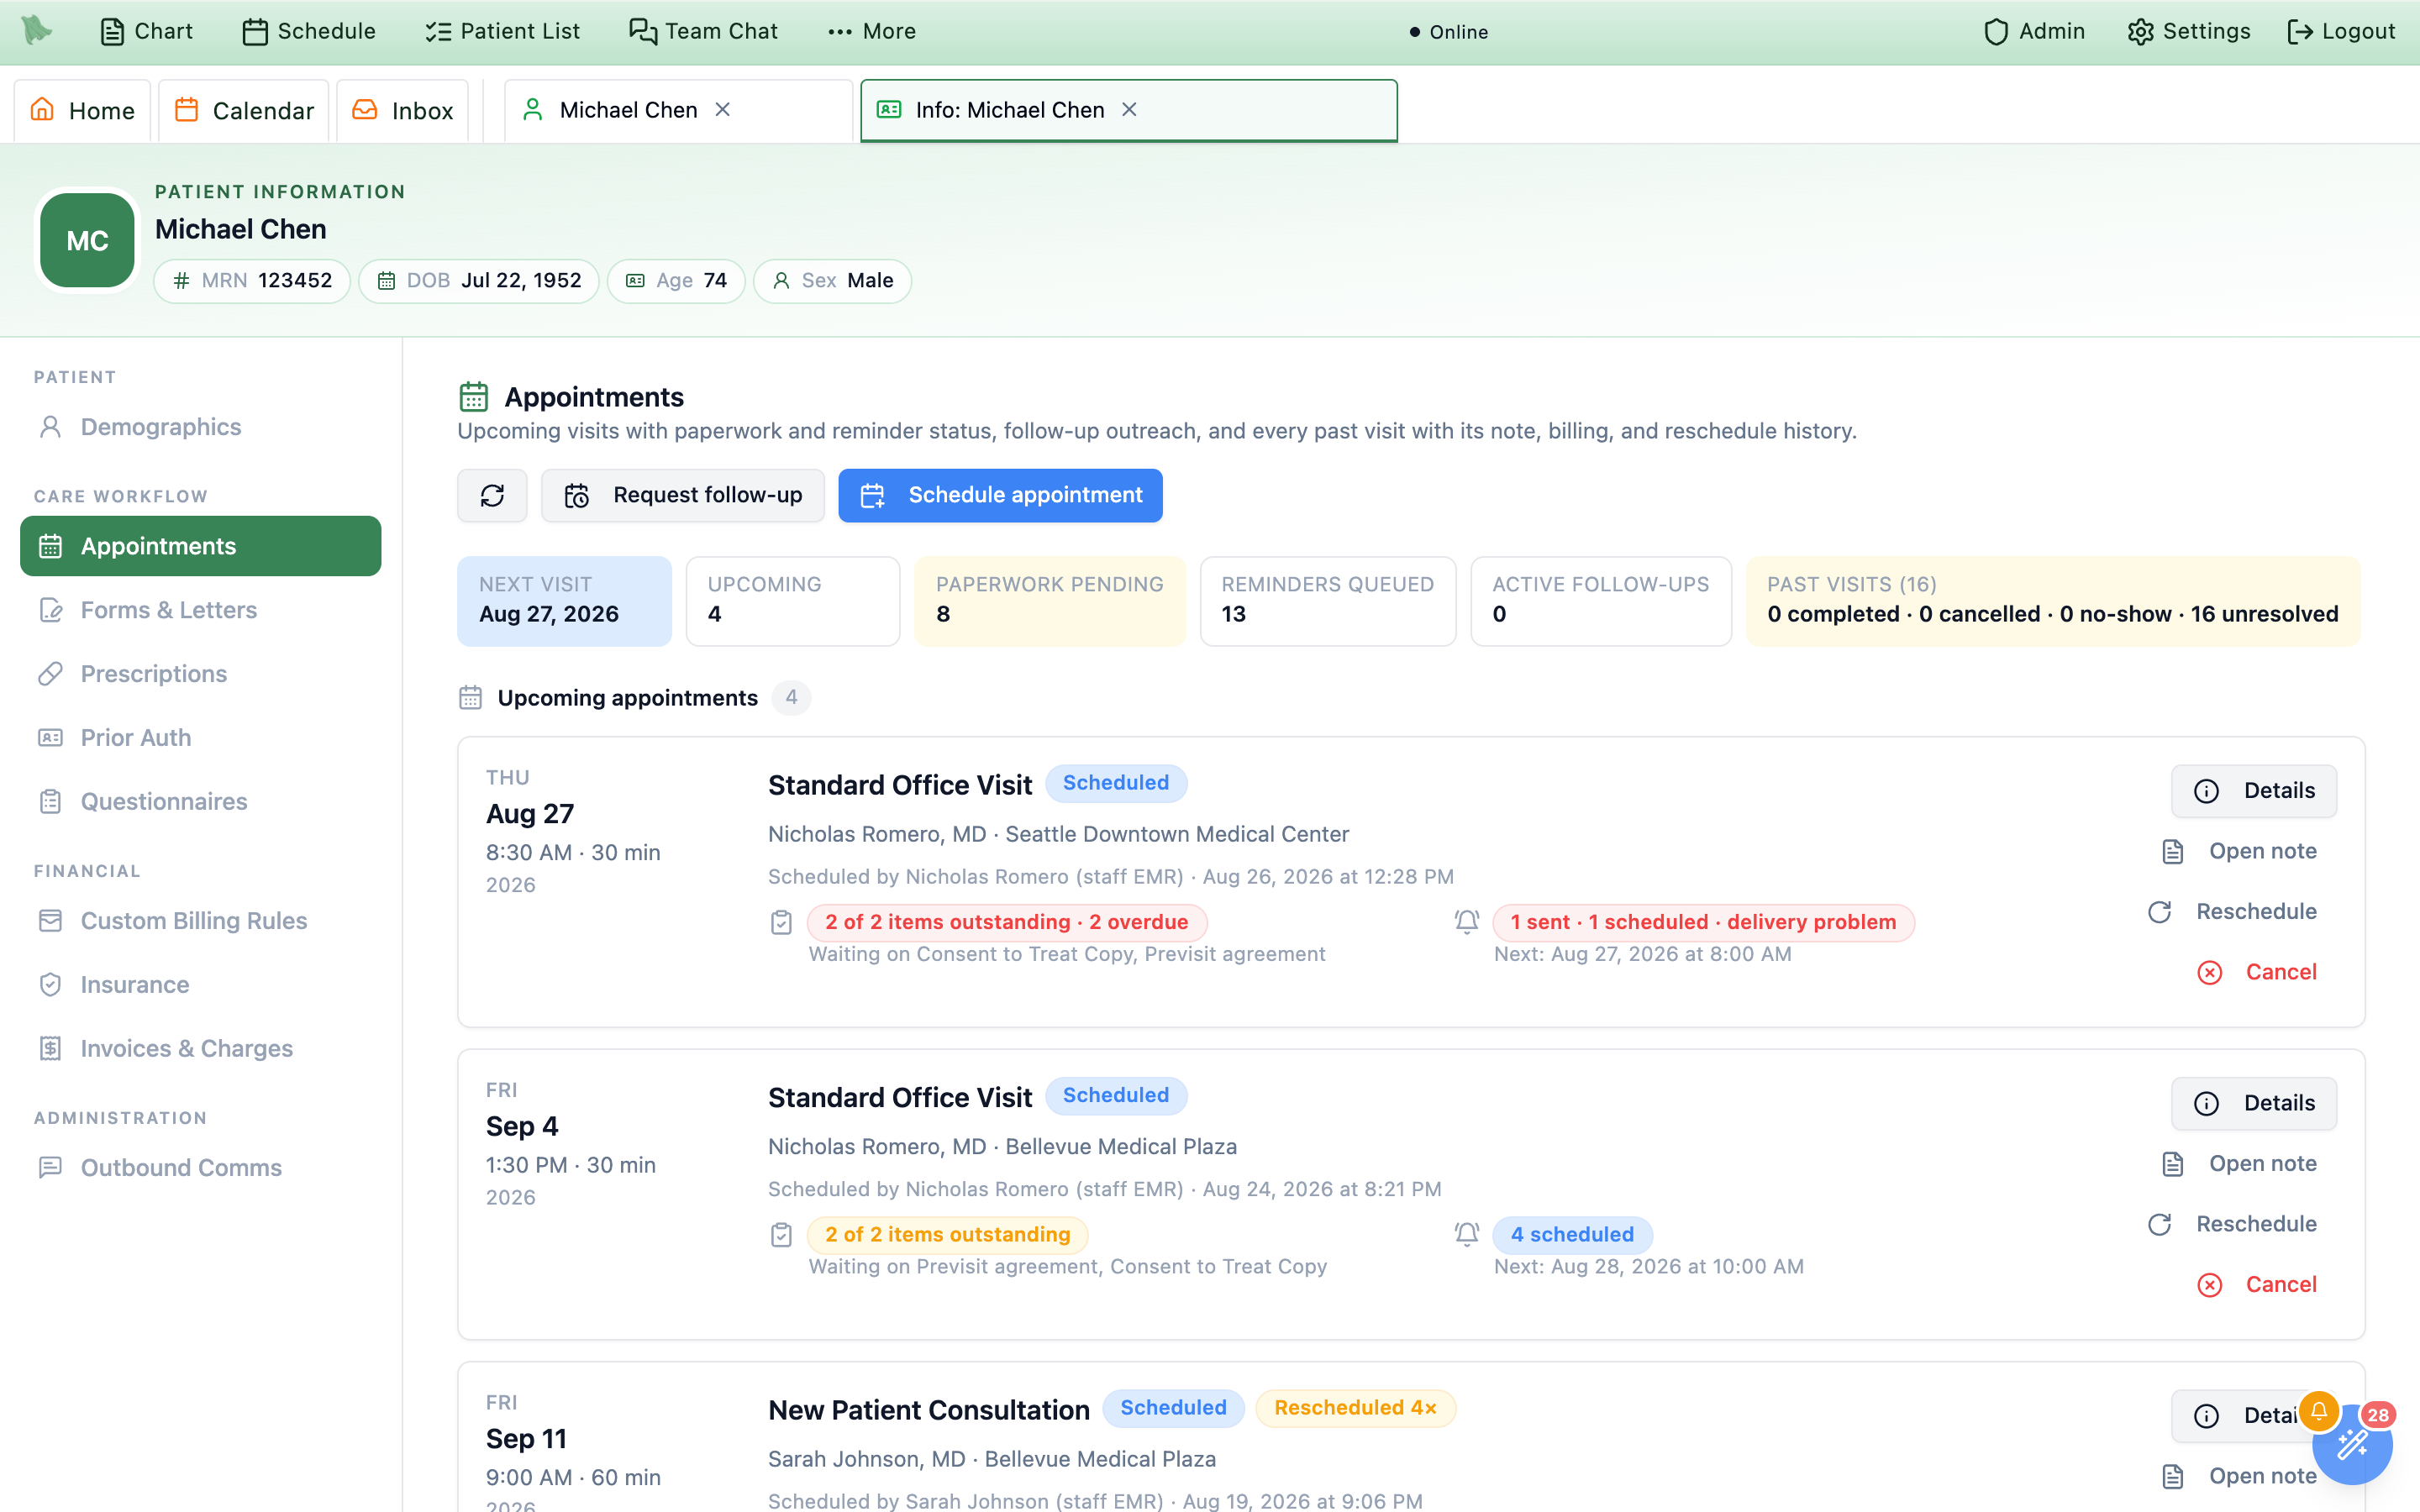
Task: Click the 'delivery problem' reminder badge
Action: tap(1703, 922)
